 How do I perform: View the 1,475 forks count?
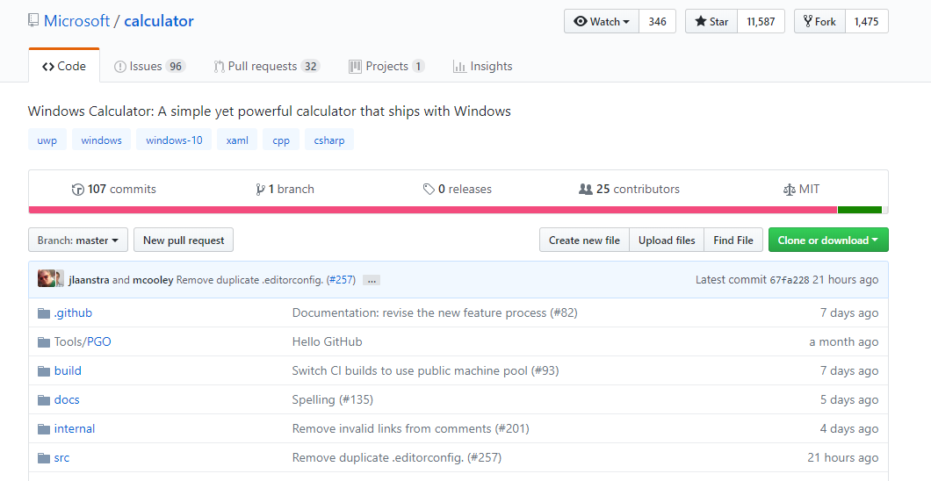click(x=866, y=21)
